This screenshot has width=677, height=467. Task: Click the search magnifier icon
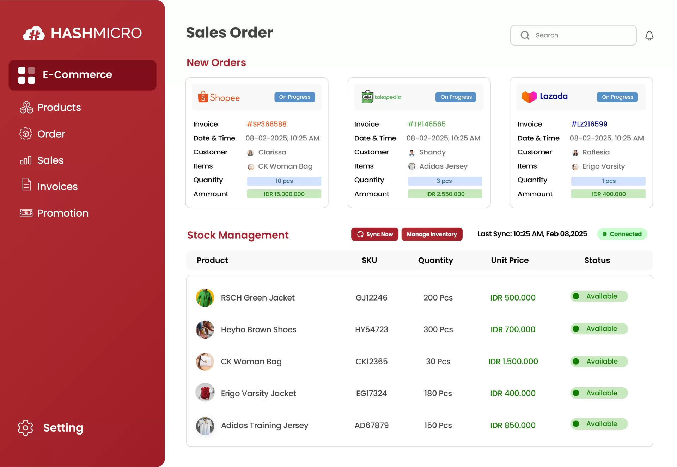click(x=525, y=35)
